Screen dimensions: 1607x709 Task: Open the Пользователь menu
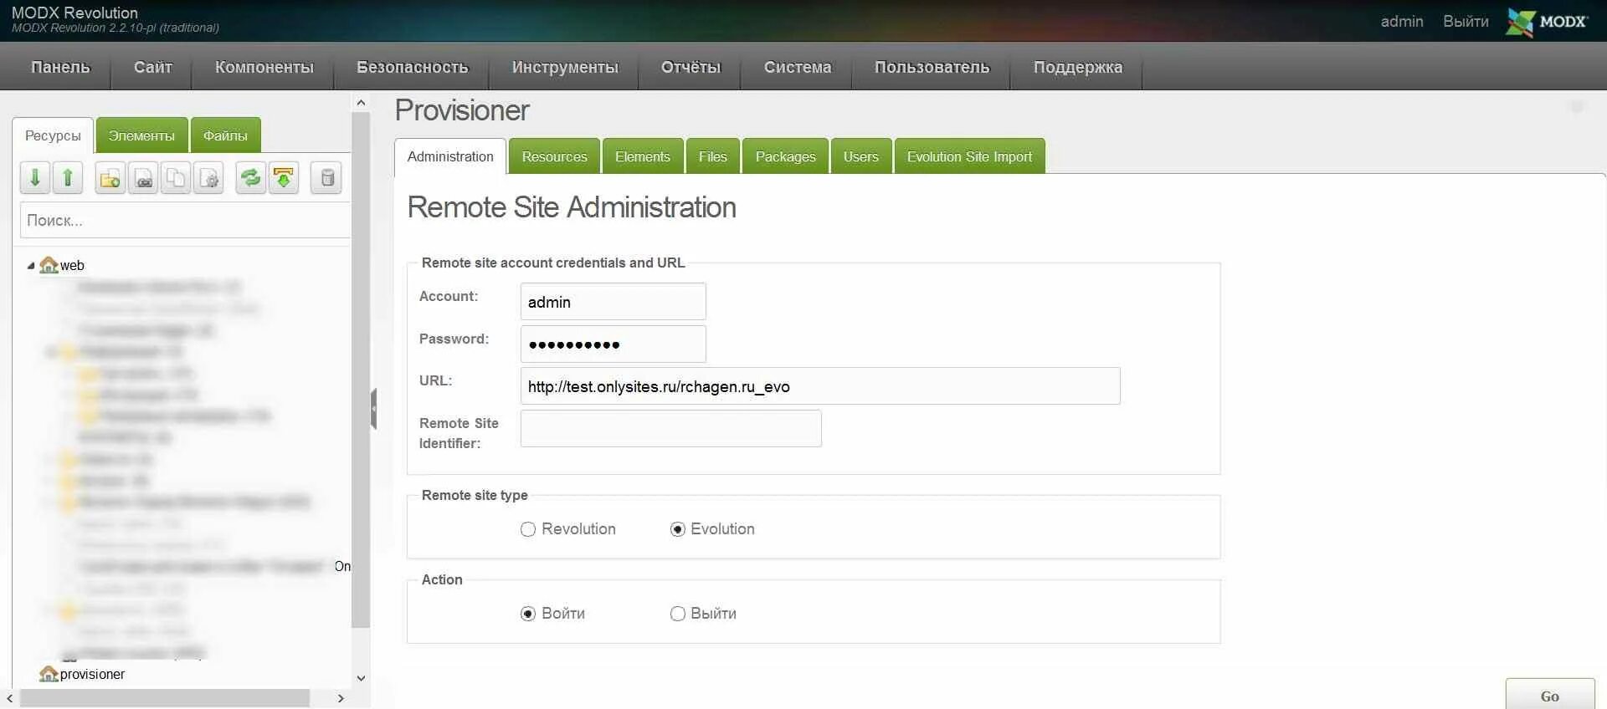coord(932,67)
